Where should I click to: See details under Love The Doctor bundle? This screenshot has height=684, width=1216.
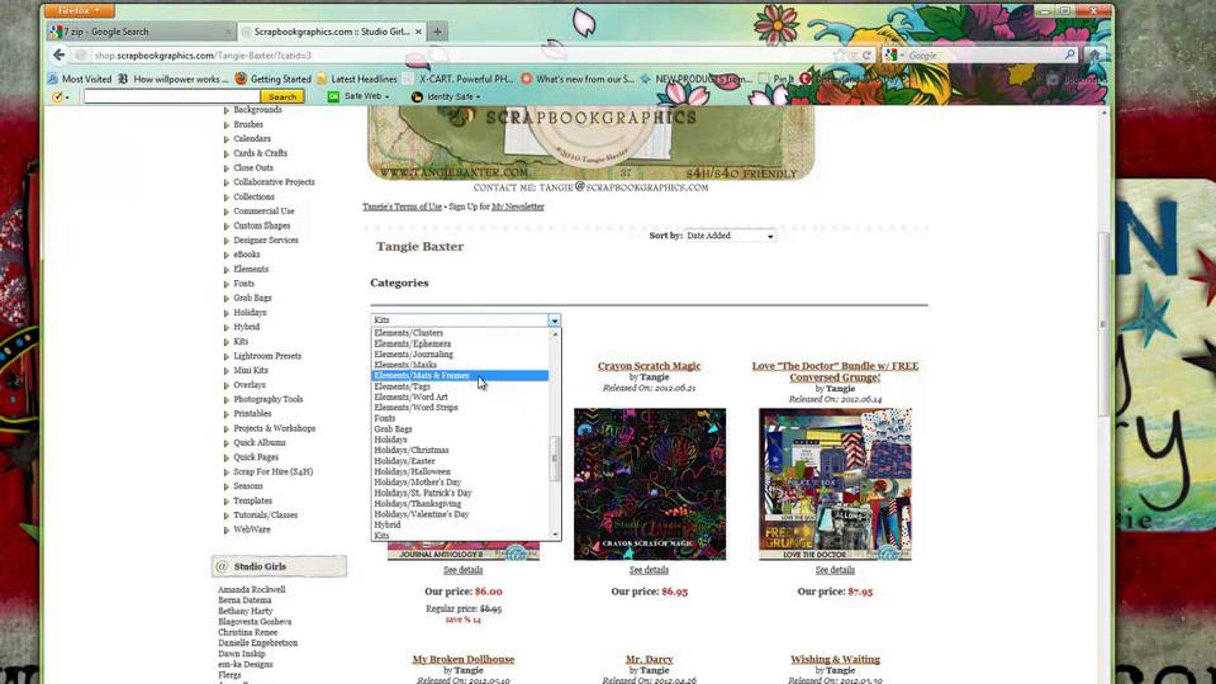click(x=835, y=570)
